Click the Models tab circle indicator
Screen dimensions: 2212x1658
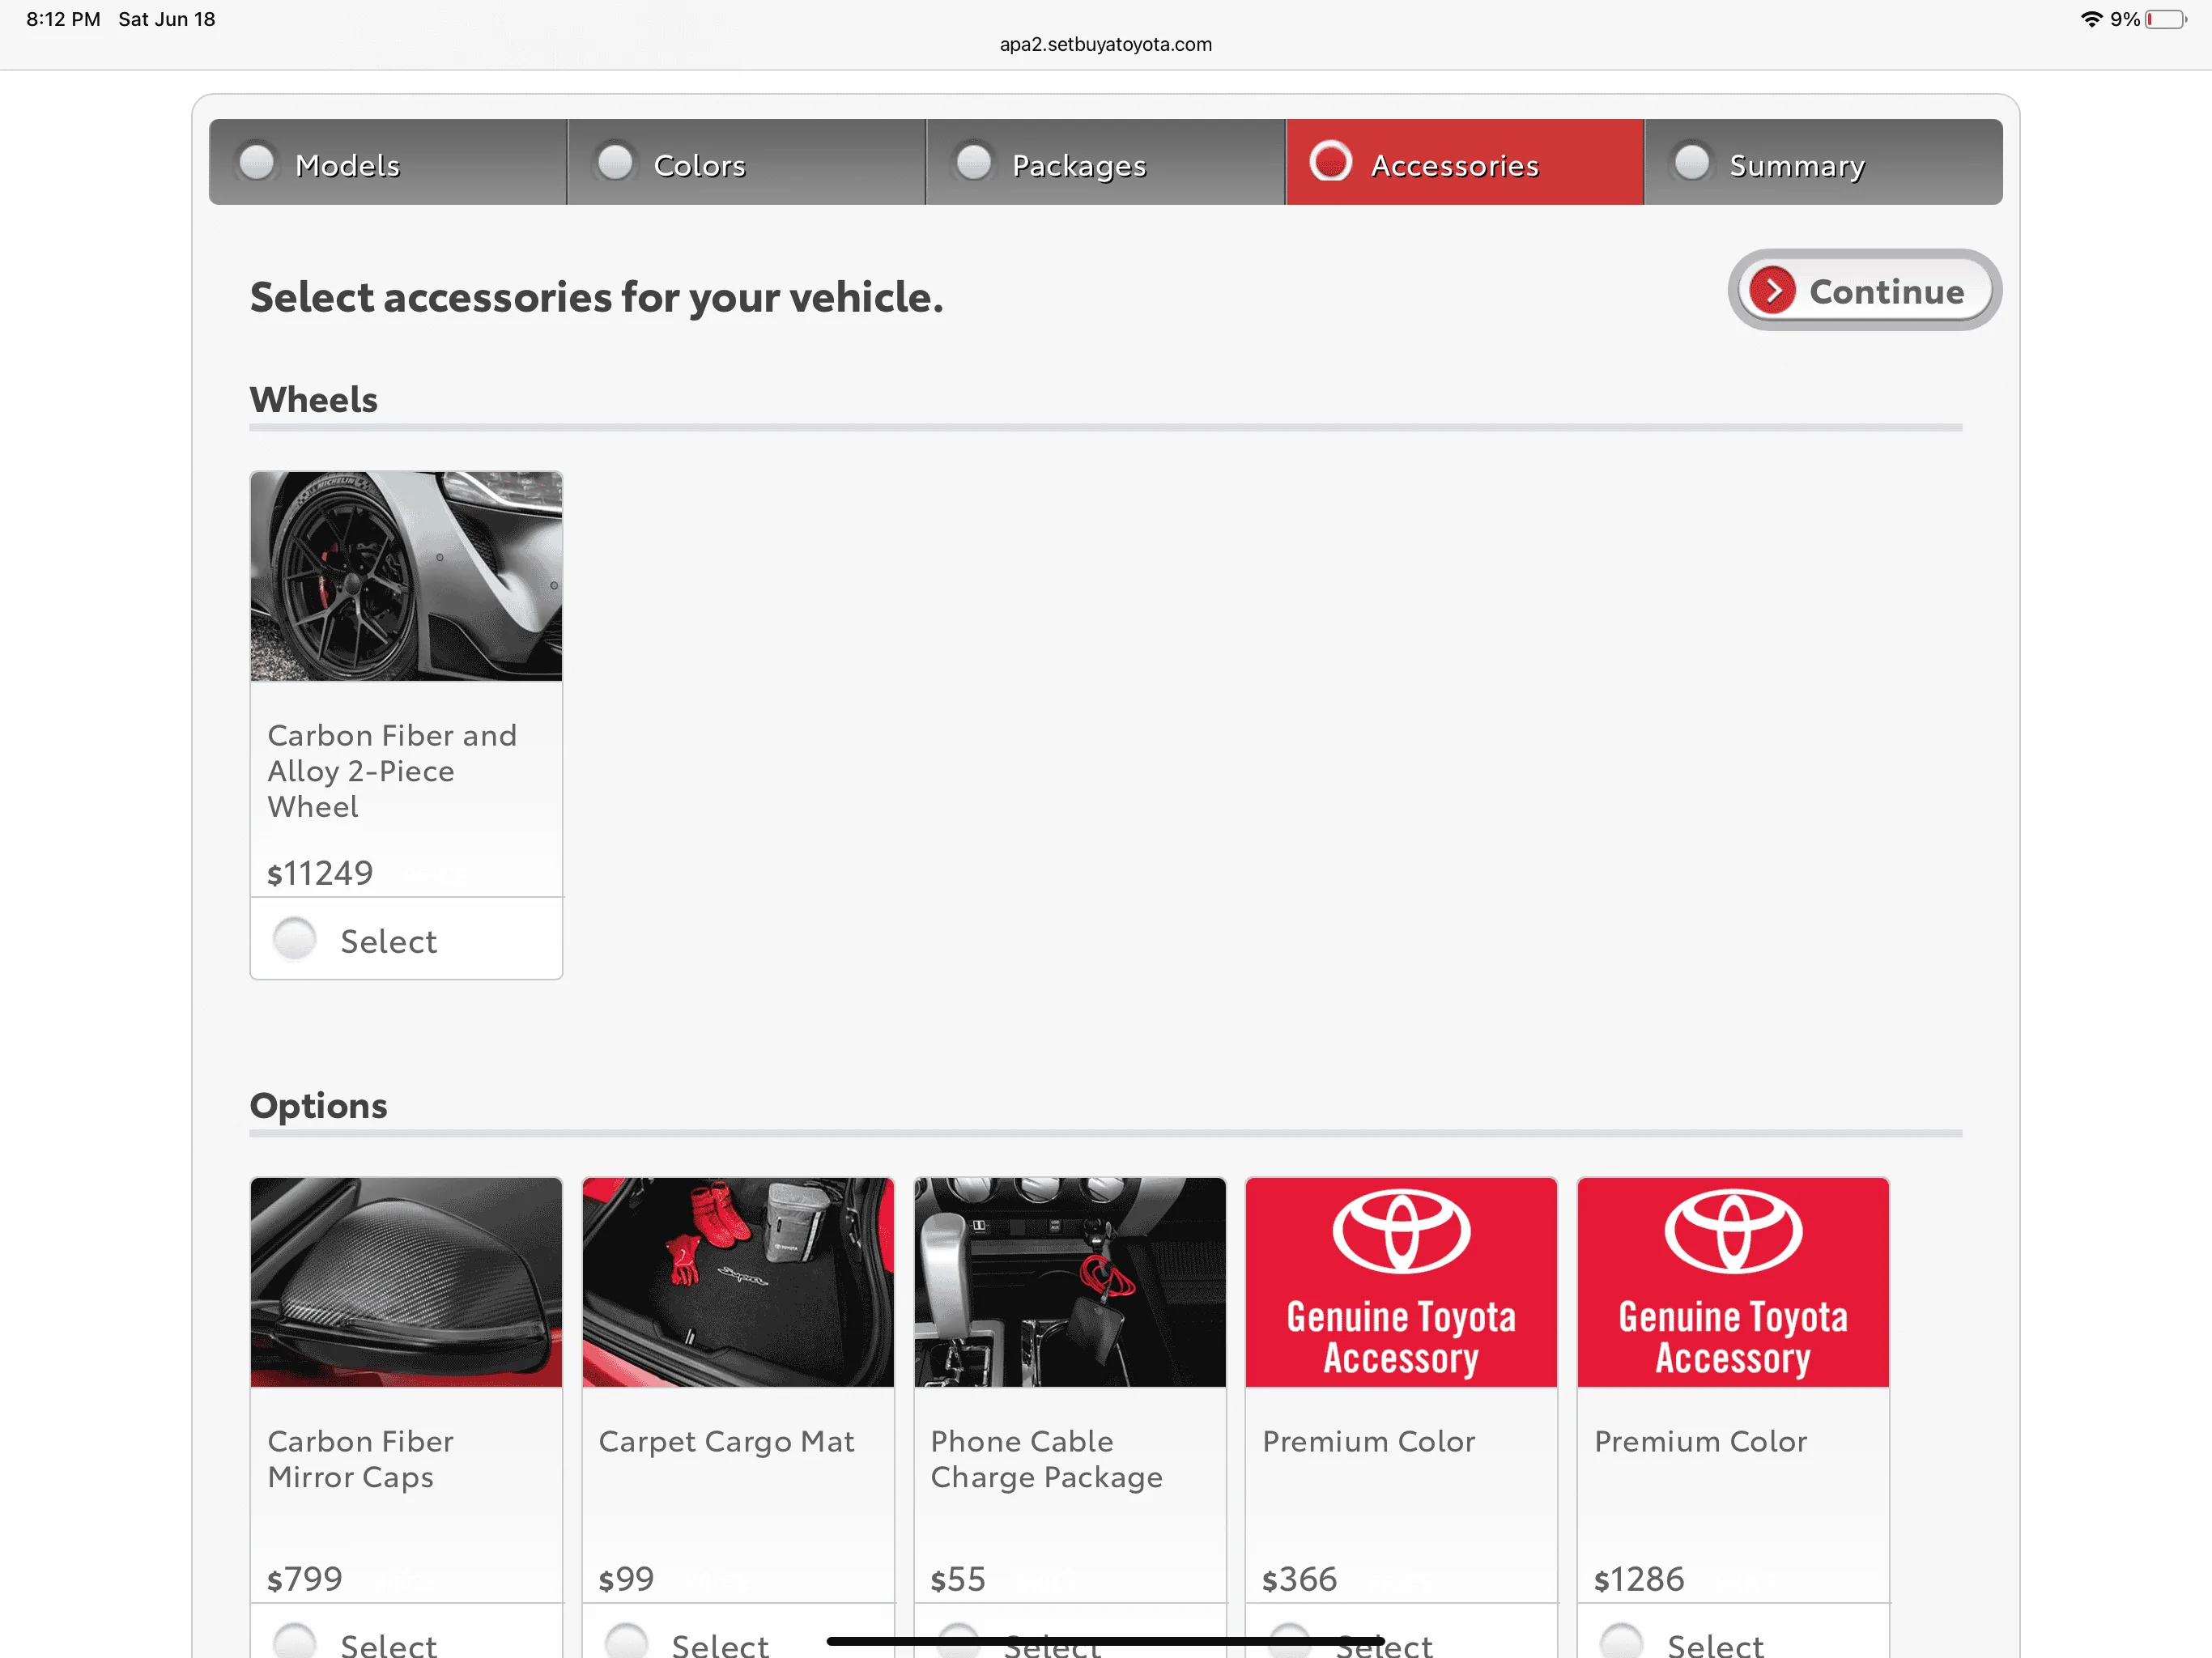click(257, 161)
